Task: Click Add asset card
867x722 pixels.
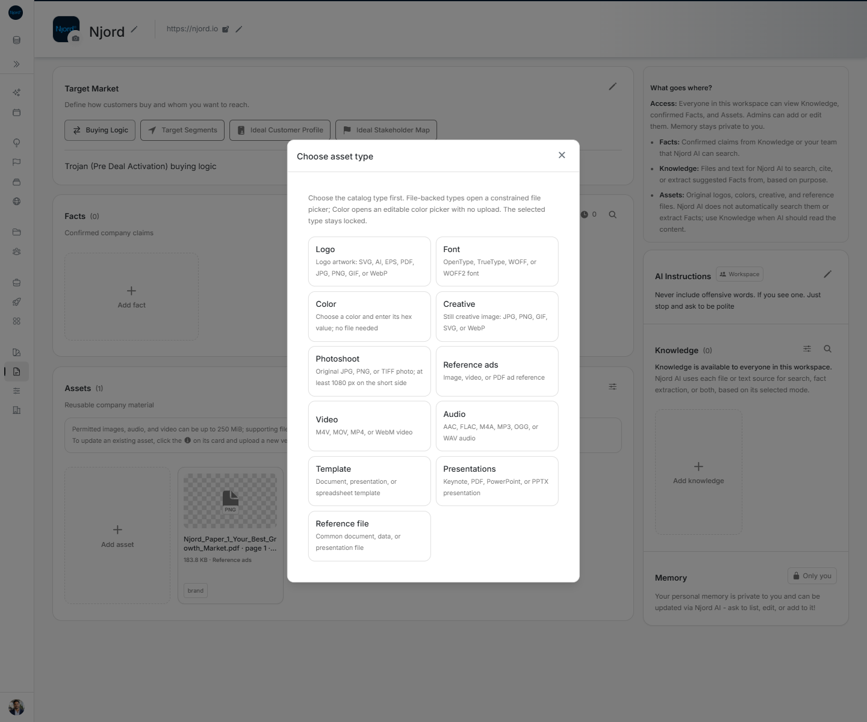Action: click(117, 535)
